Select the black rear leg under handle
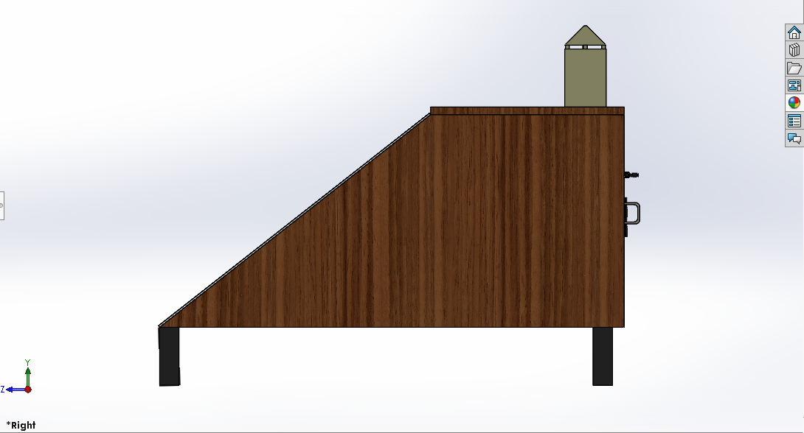804x433 pixels. point(603,356)
